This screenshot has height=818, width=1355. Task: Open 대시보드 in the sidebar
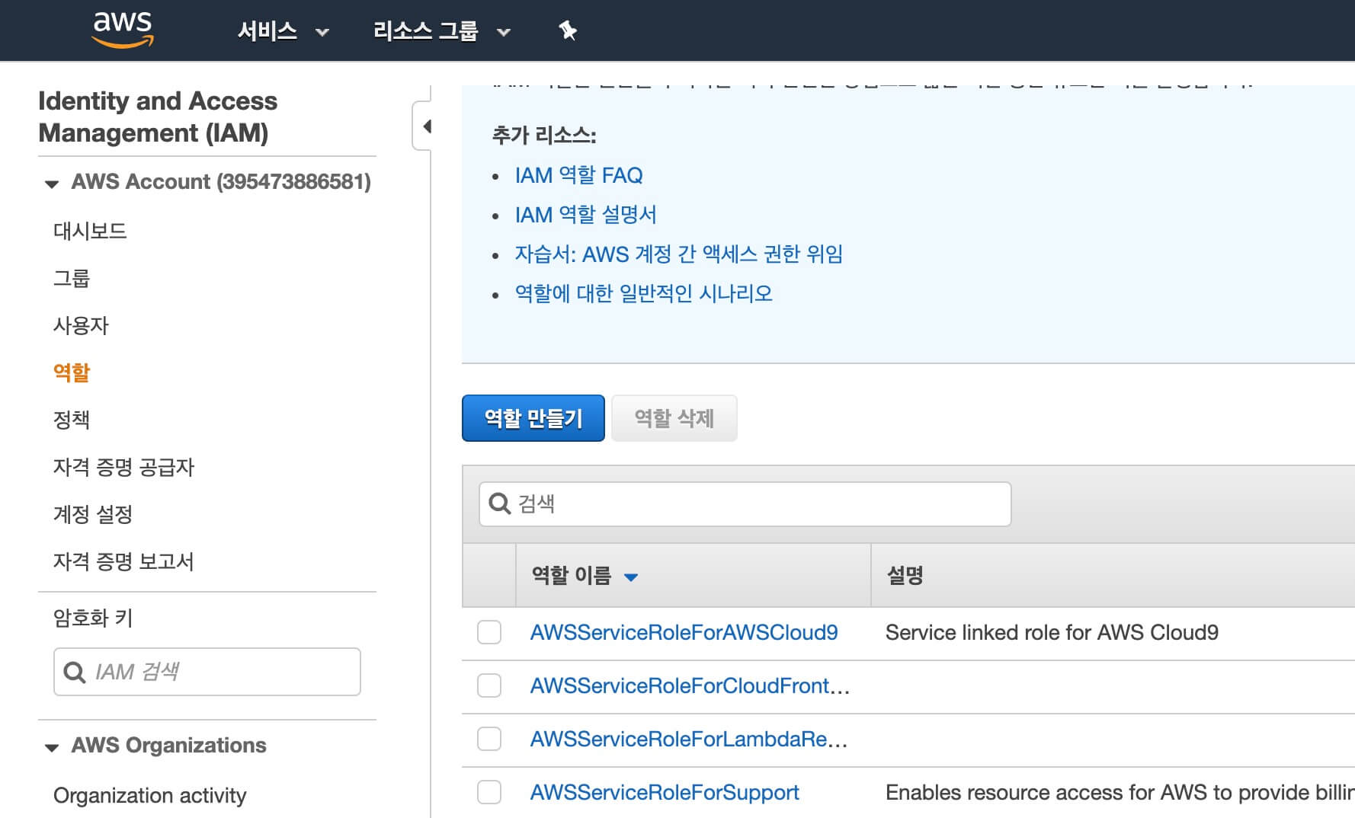point(90,231)
